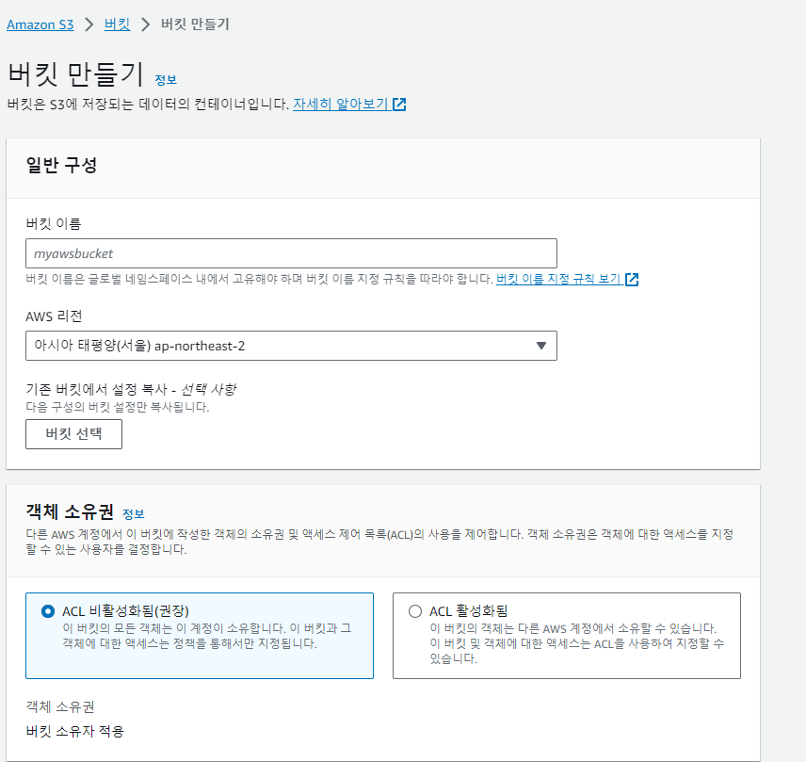Click the dropdown triangle in AWS 리전 field

click(540, 346)
